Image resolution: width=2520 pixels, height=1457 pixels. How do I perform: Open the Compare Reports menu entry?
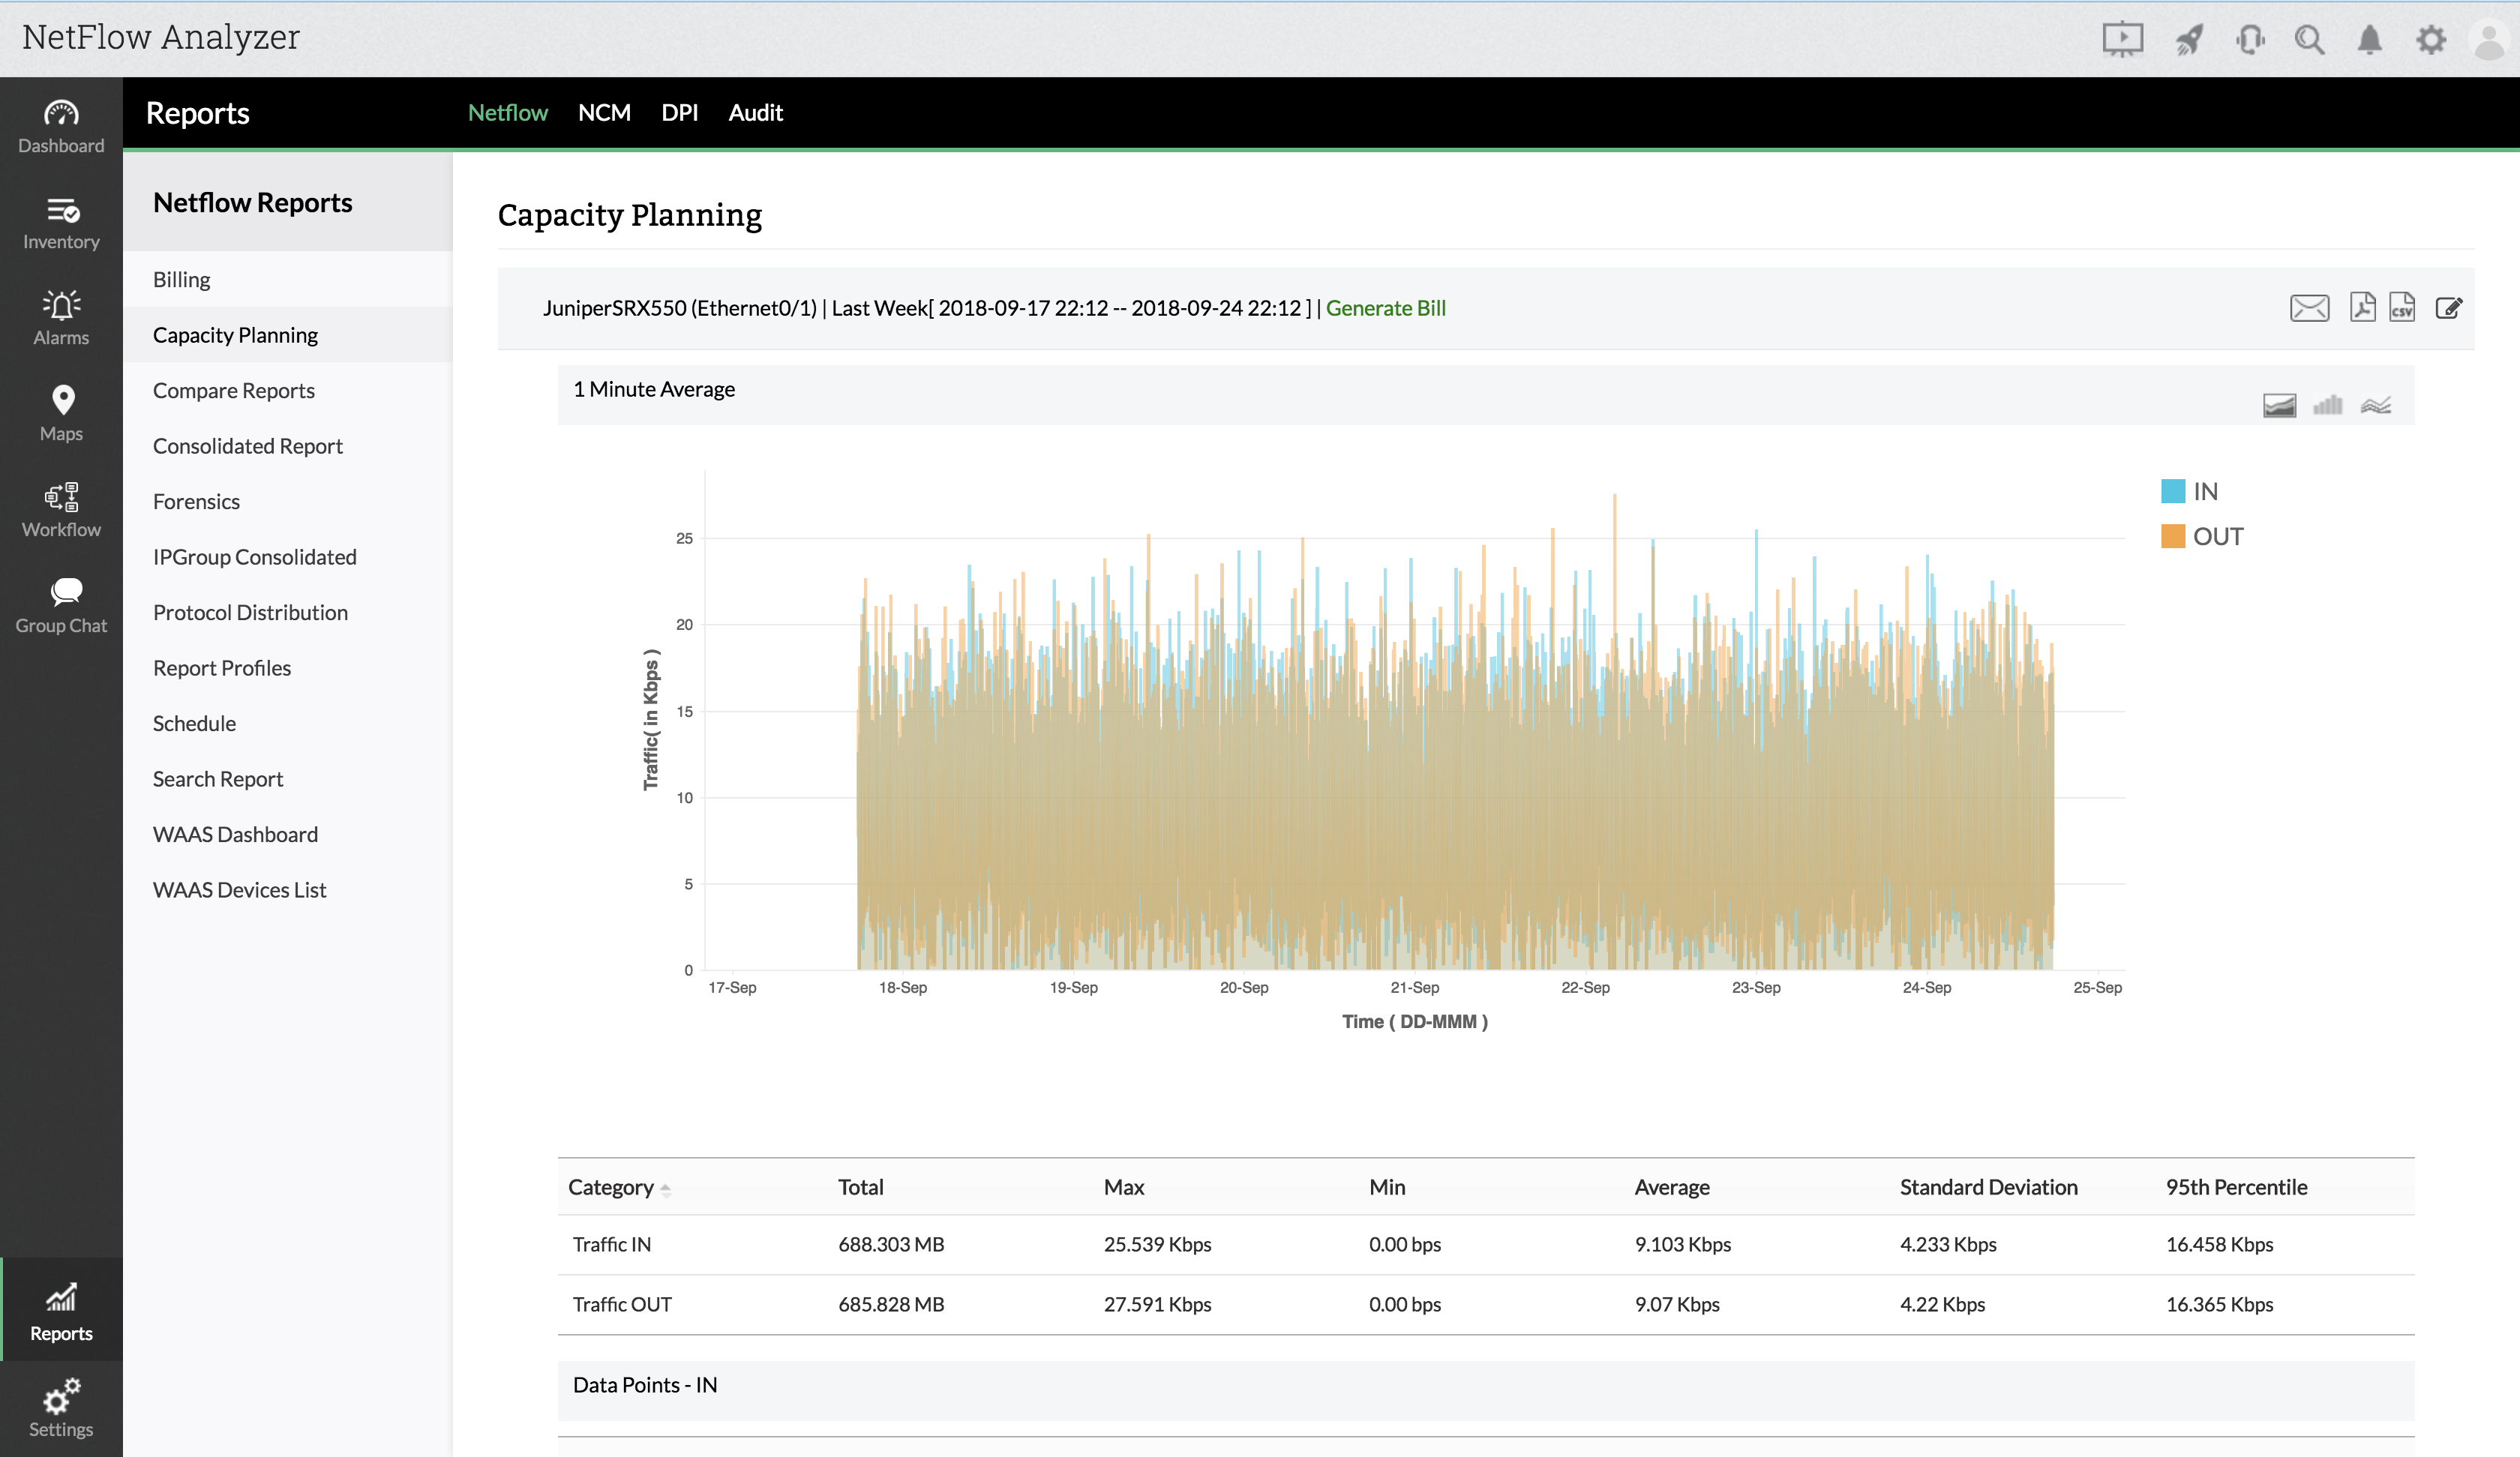tap(233, 390)
